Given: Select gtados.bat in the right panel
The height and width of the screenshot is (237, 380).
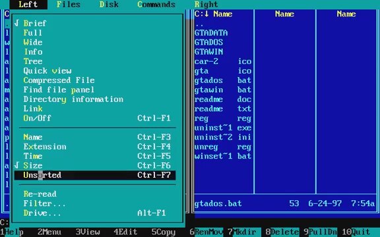Looking at the screenshot, I should [x=223, y=80].
